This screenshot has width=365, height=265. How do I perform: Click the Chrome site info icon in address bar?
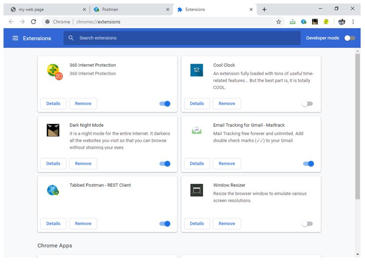(x=47, y=22)
